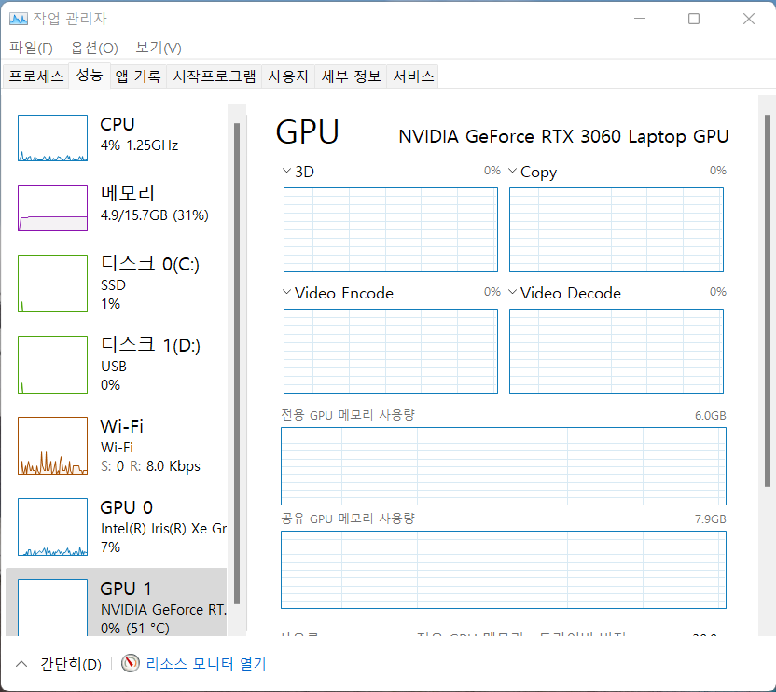Collapse to simple view using 간단히 chevron
The width and height of the screenshot is (776, 692).
coord(21,664)
